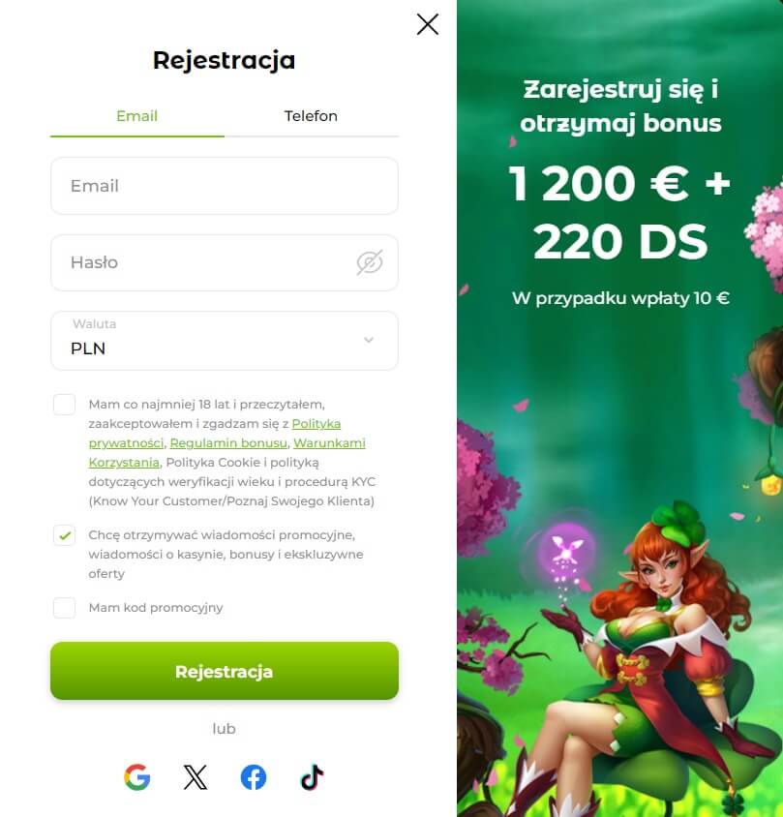Screen dimensions: 783x817
Task: Uncheck the promotional messages checkbox
Action: 64,535
